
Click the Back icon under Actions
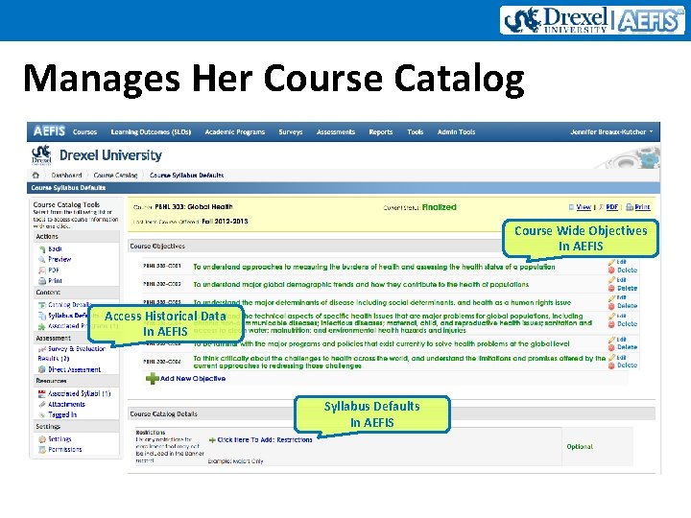42,249
